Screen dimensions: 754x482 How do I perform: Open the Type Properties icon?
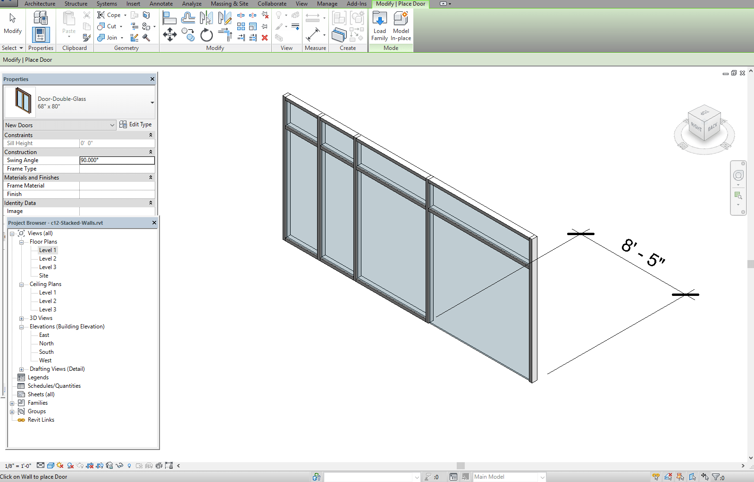pyautogui.click(x=41, y=18)
